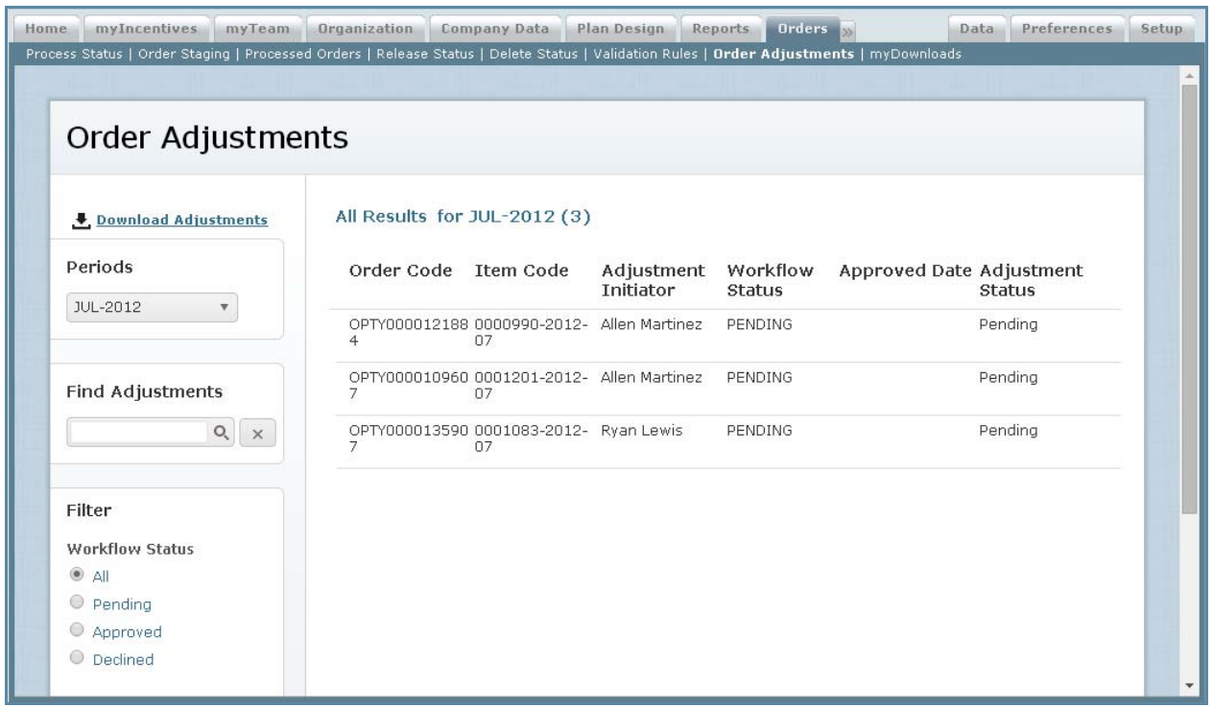
Task: Select the Orders tab
Action: tap(802, 28)
